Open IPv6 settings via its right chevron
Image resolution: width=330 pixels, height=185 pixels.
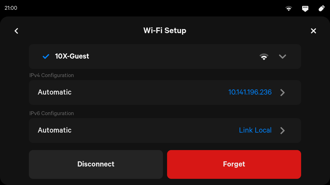[x=283, y=131]
